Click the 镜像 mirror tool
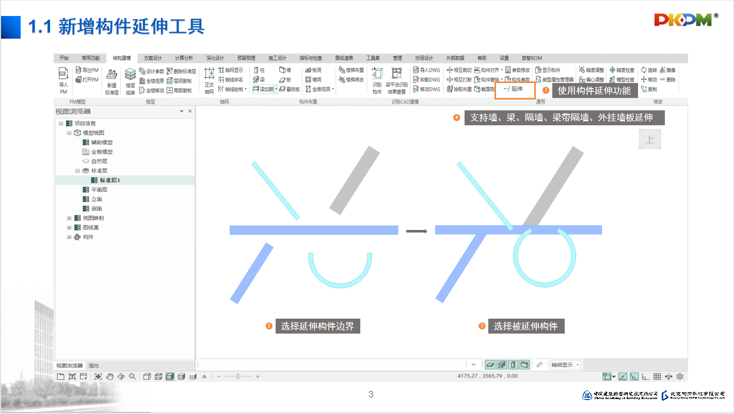Screen dimensions: 734x414 pyautogui.click(x=667, y=70)
